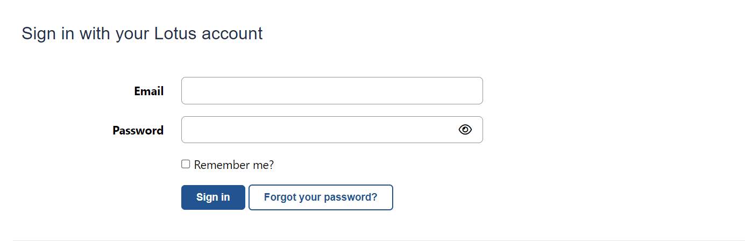
Task: Click inside the Password text box
Action: (317, 130)
